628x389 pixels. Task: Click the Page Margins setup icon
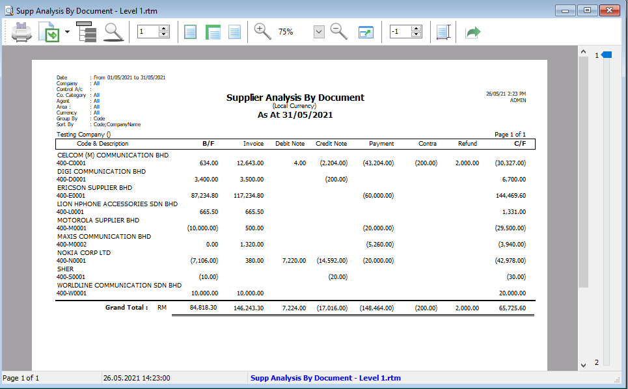[443, 31]
